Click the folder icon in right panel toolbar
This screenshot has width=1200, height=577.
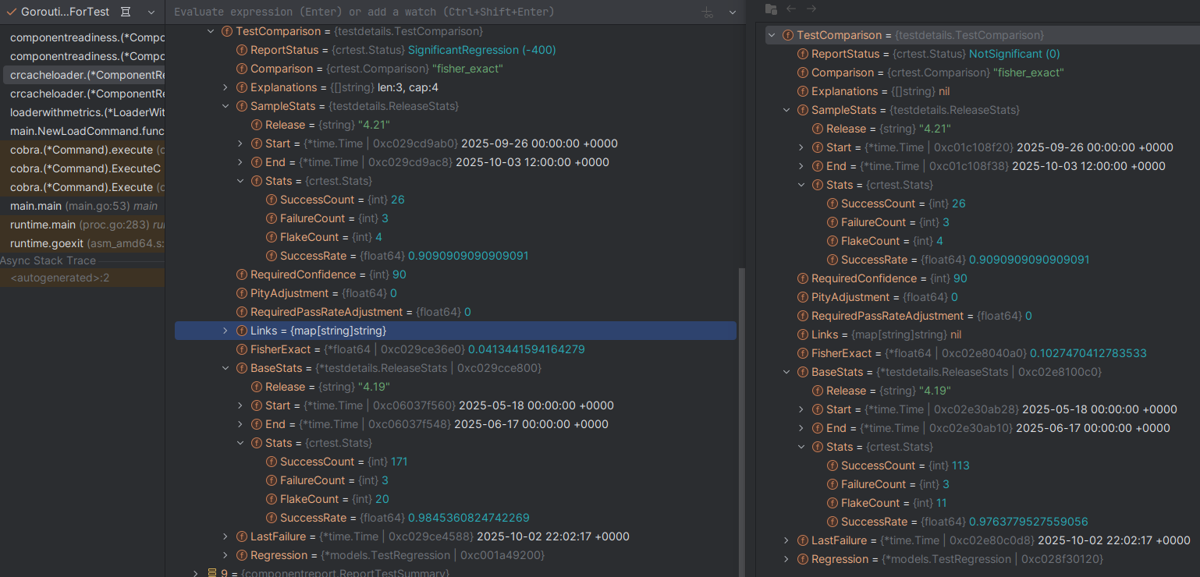(x=771, y=9)
